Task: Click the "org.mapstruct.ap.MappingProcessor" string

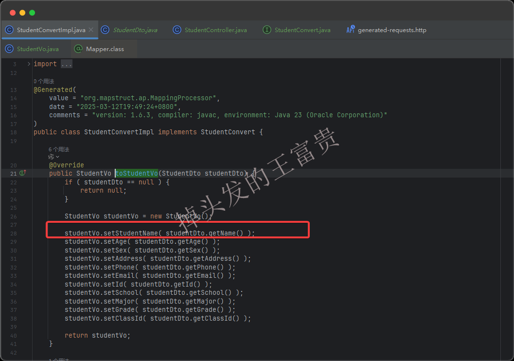Action: 148,98
